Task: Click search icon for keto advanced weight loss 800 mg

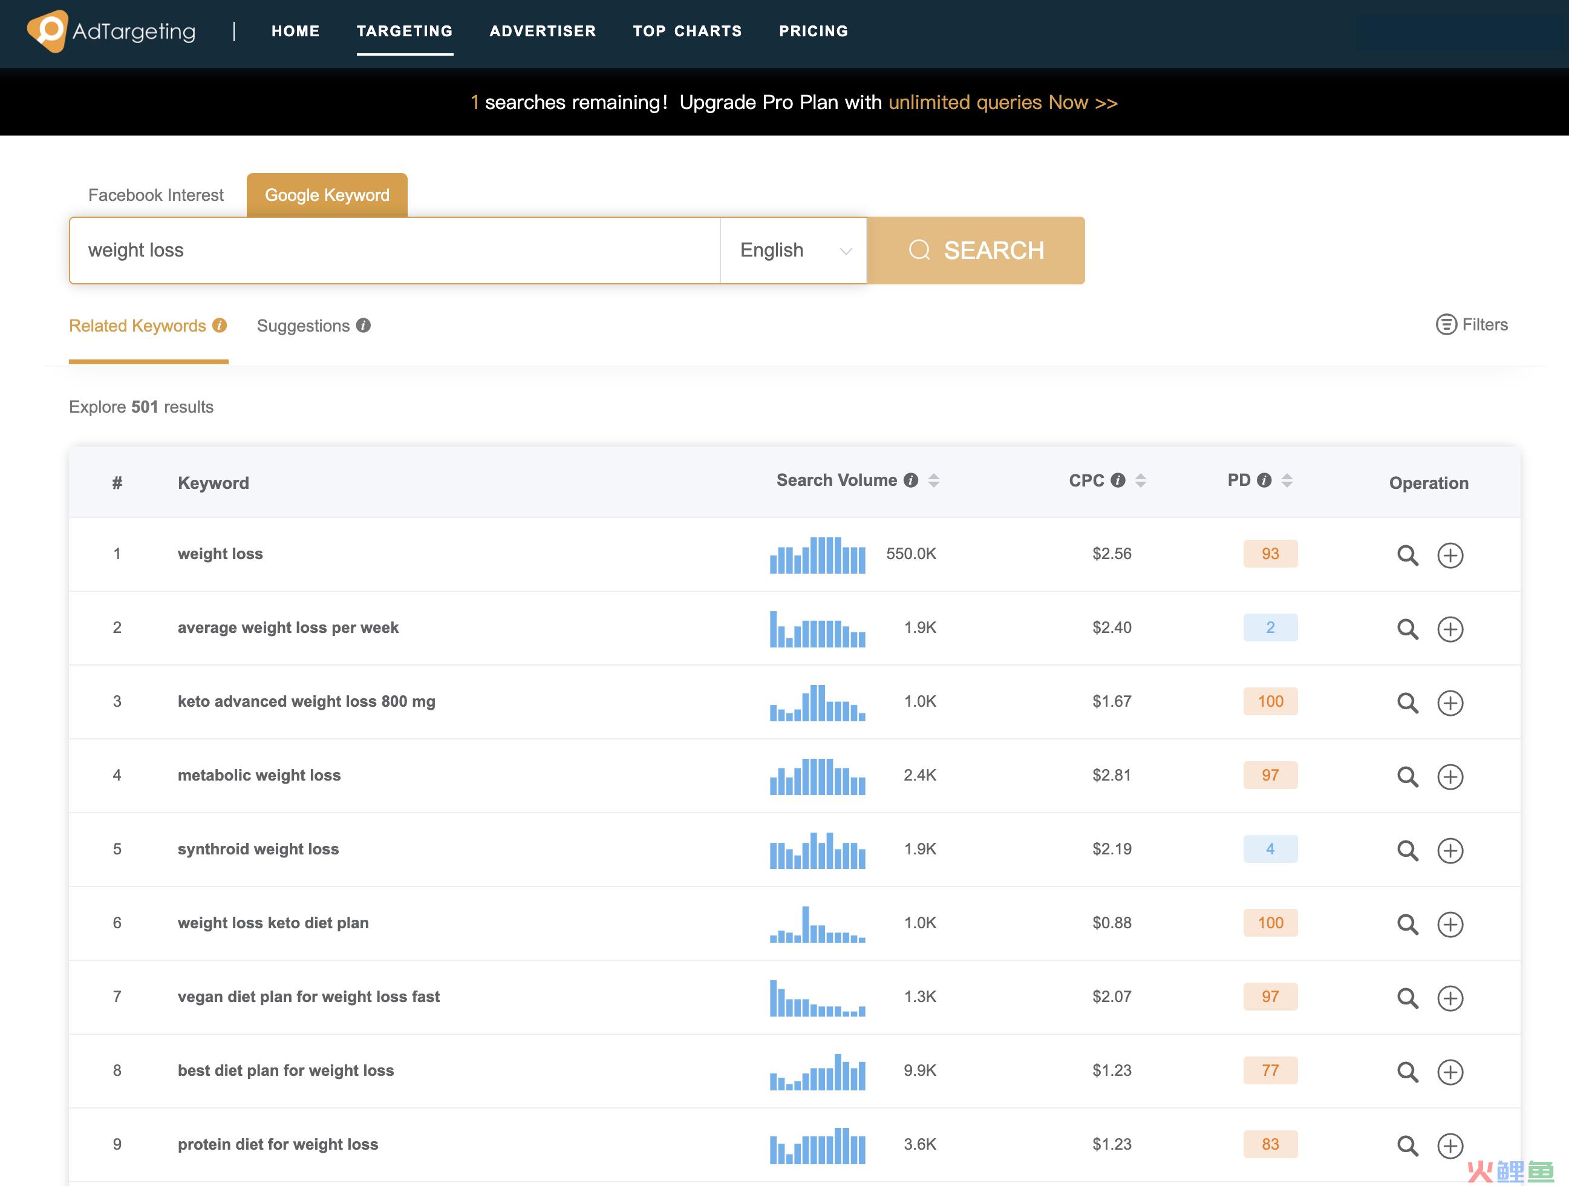Action: [x=1408, y=703]
